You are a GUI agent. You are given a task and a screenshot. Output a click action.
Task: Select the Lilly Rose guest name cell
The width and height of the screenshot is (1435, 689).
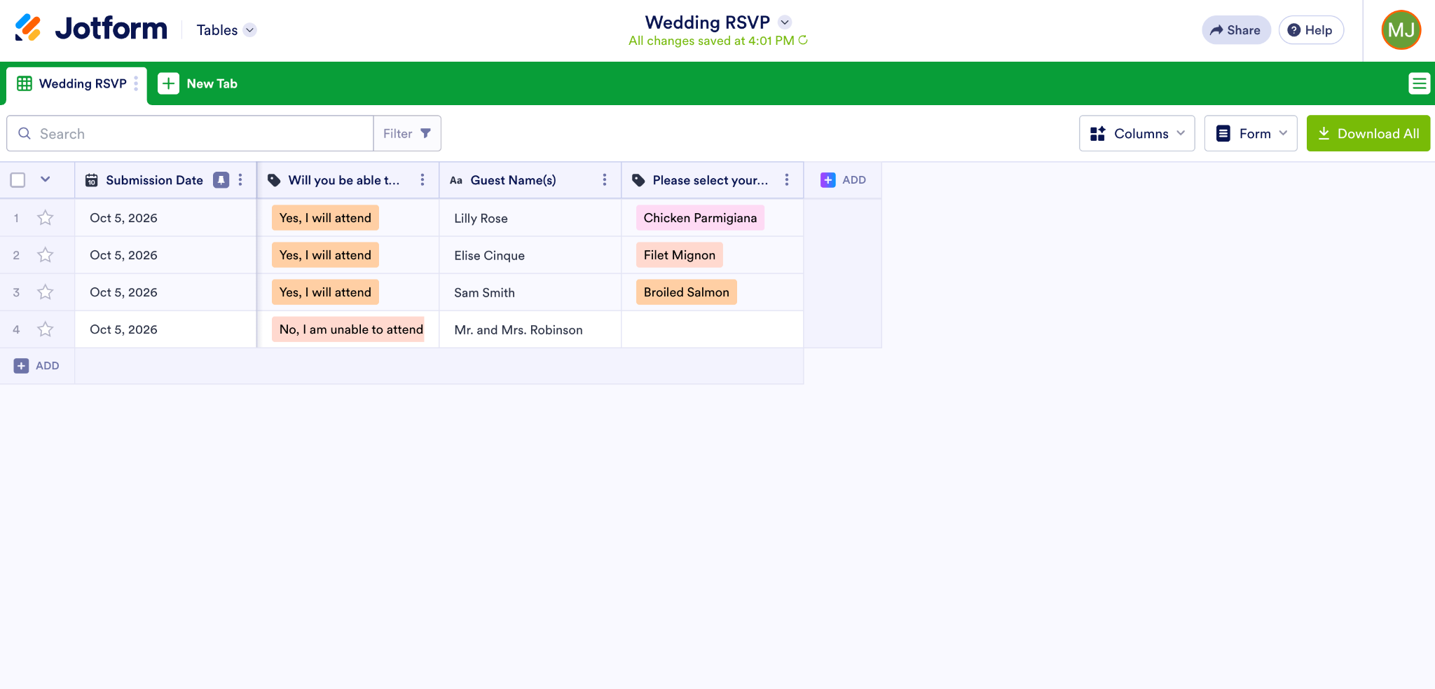pos(530,218)
